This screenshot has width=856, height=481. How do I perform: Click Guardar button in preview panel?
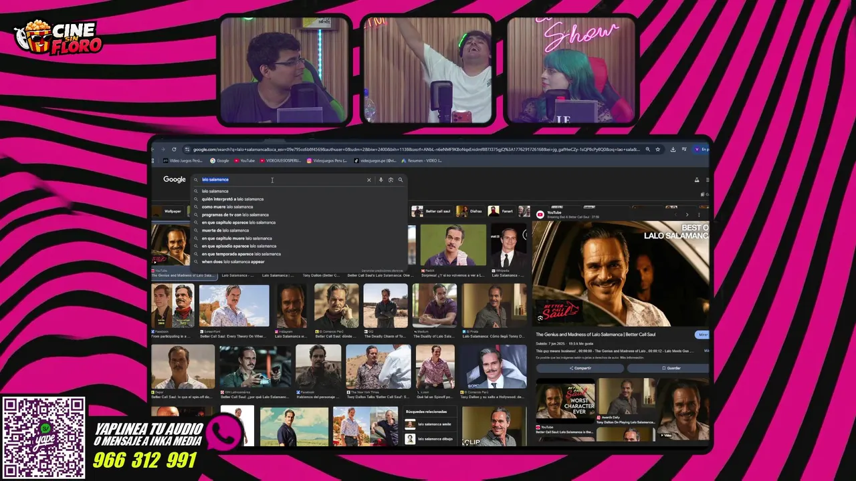click(669, 368)
